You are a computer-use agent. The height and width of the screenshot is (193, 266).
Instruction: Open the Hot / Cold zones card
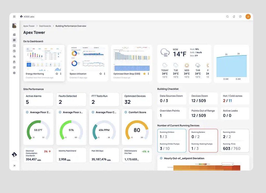point(235,98)
